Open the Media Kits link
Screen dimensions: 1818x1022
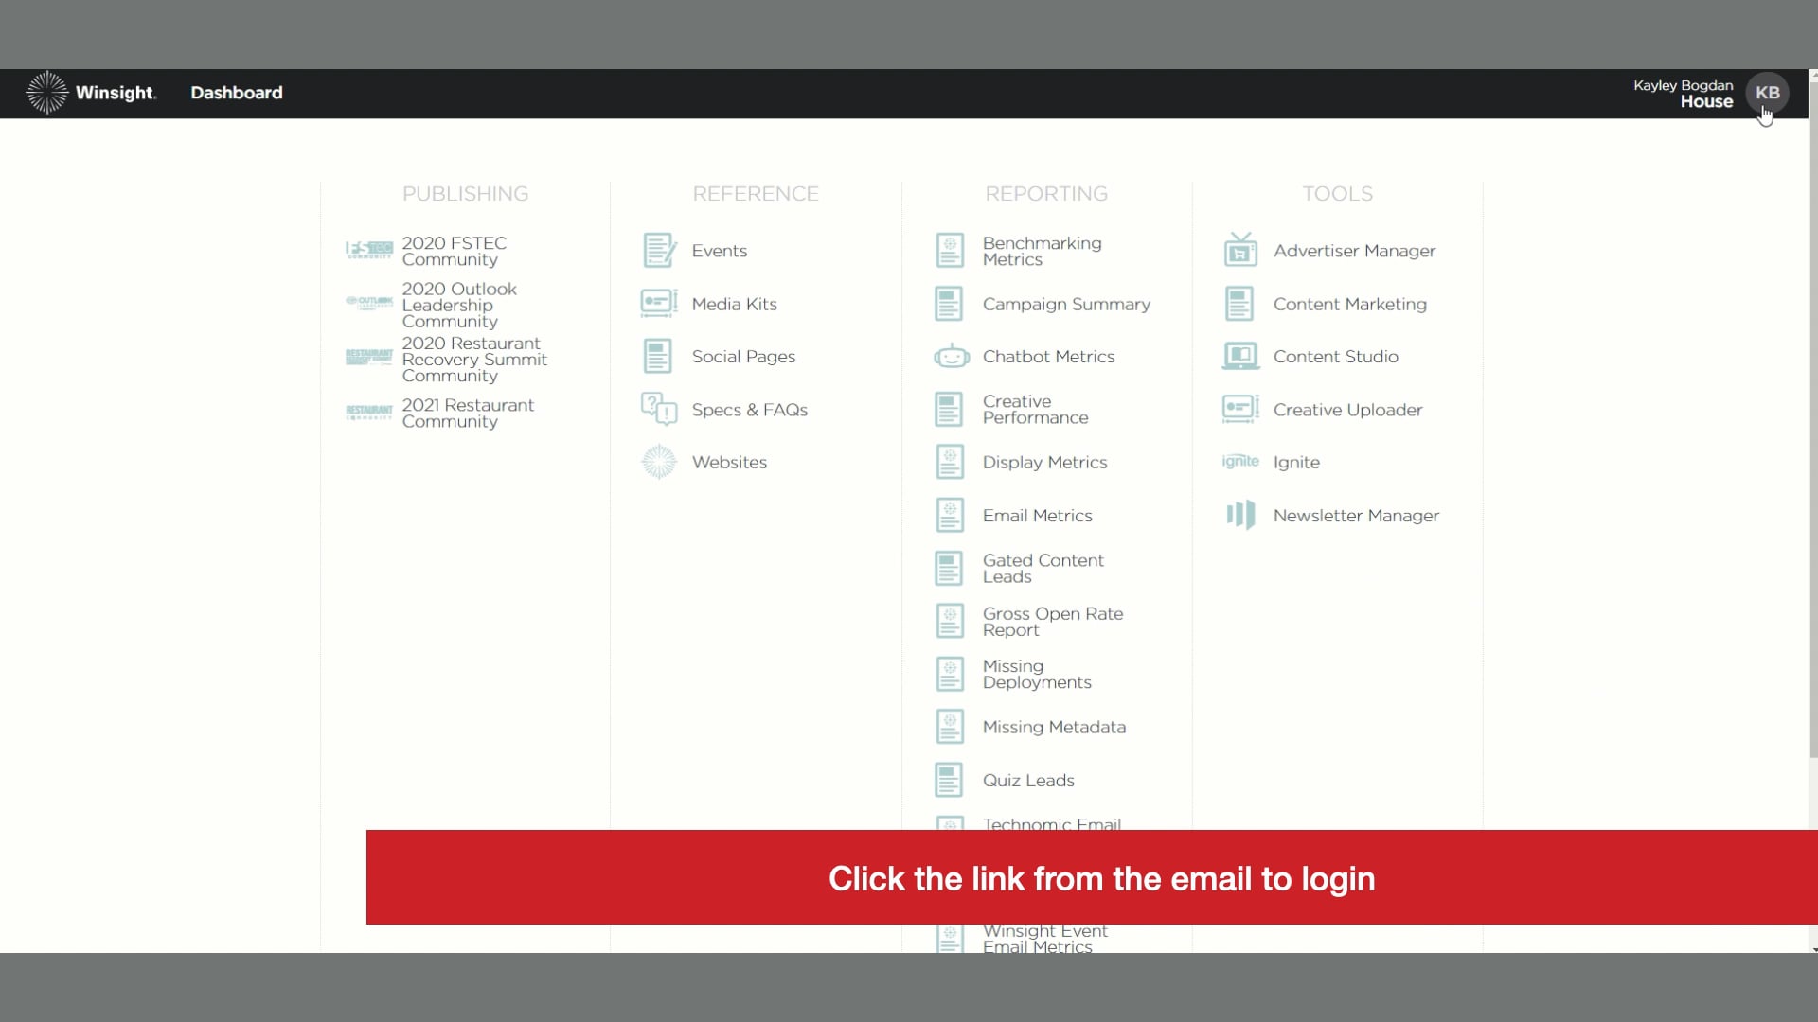734,304
